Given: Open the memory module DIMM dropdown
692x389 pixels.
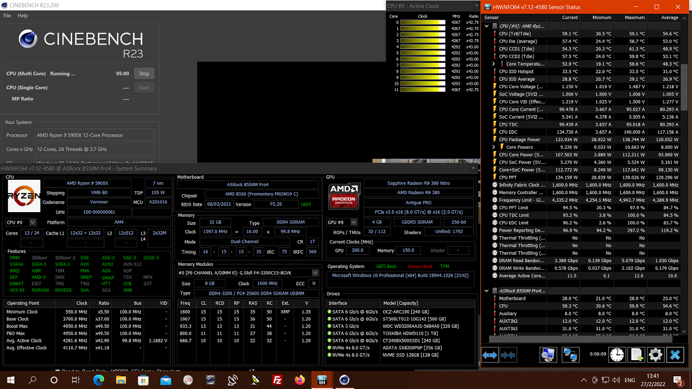Looking at the screenshot, I should click(249, 273).
